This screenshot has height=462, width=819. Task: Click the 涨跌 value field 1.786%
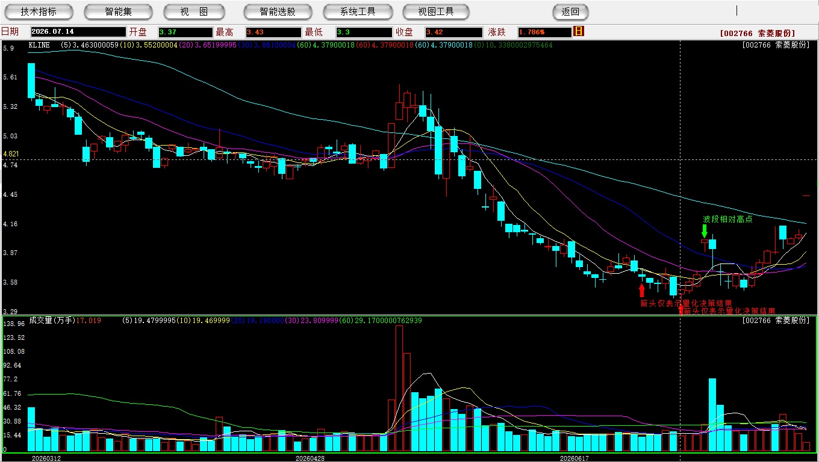coord(544,32)
